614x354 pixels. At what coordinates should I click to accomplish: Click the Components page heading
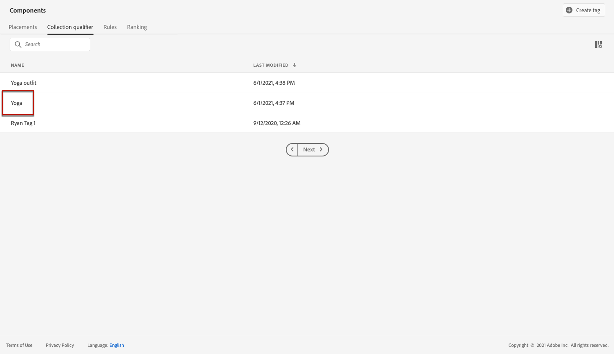[x=28, y=10]
